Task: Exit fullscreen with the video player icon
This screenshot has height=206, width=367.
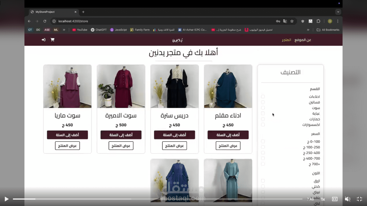Action: [359, 199]
